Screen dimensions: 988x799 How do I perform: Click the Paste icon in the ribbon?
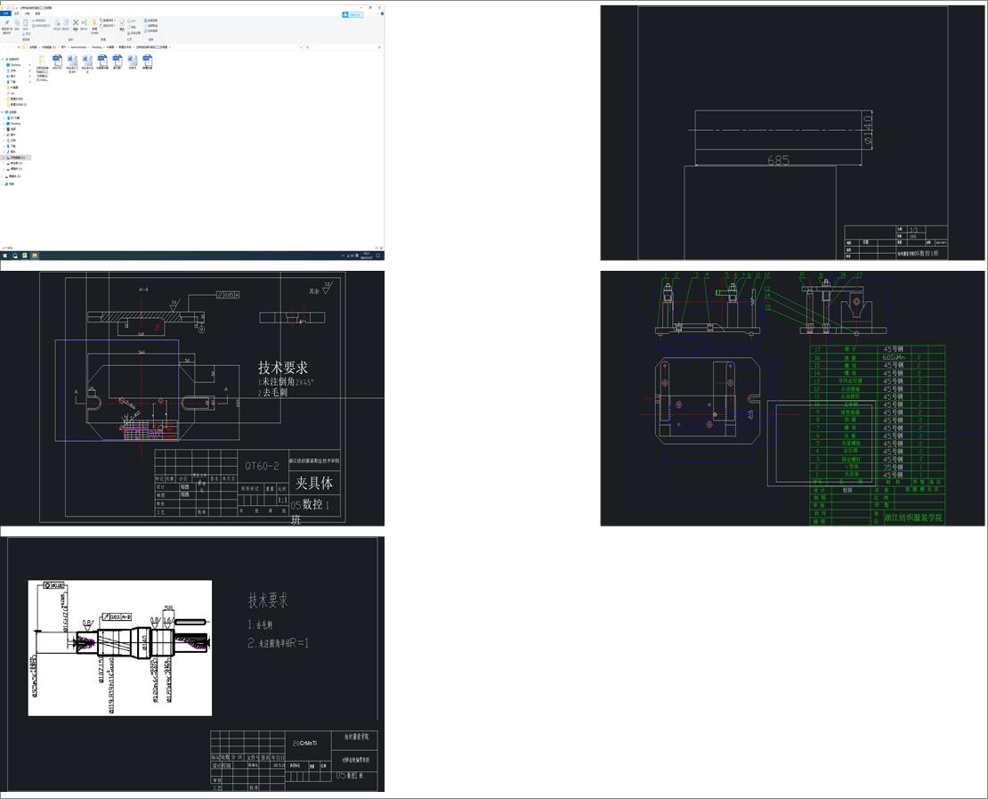point(27,24)
